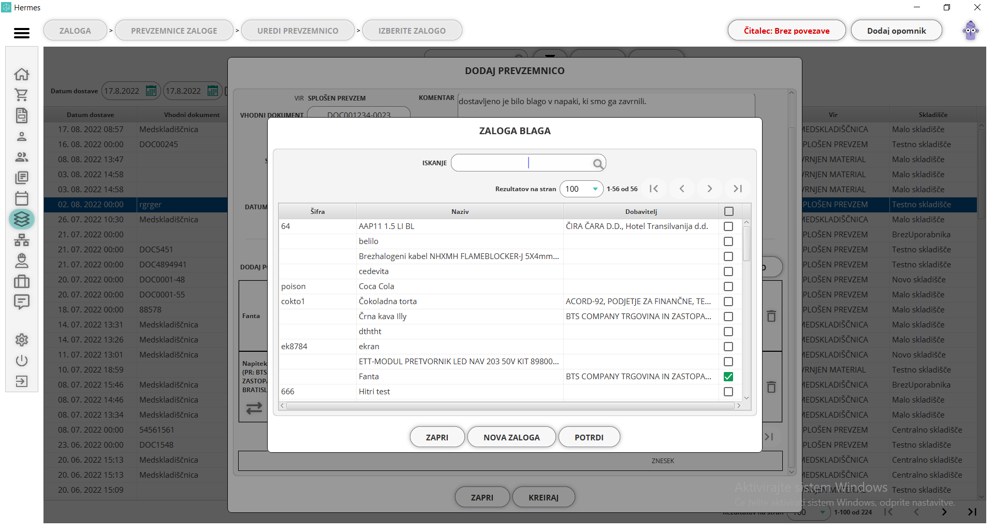
Task: Check the AAP11 1.5 LI BL row
Action: [x=728, y=226]
